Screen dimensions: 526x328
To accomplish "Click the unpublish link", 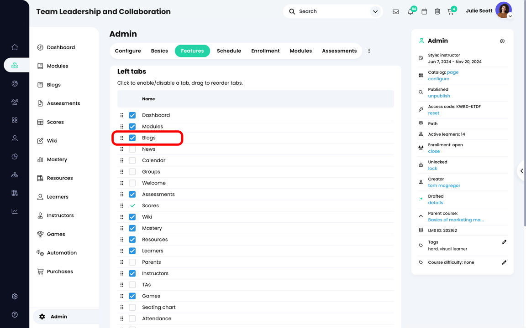I will (439, 96).
